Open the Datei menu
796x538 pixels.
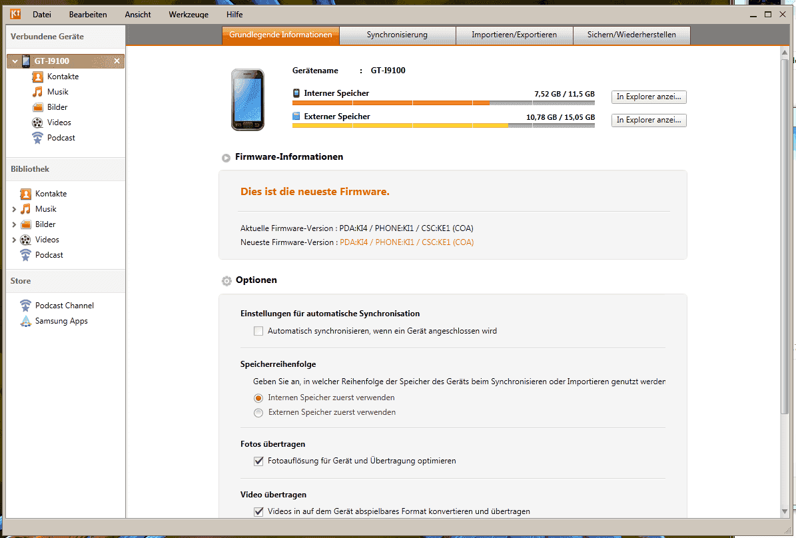click(x=41, y=14)
